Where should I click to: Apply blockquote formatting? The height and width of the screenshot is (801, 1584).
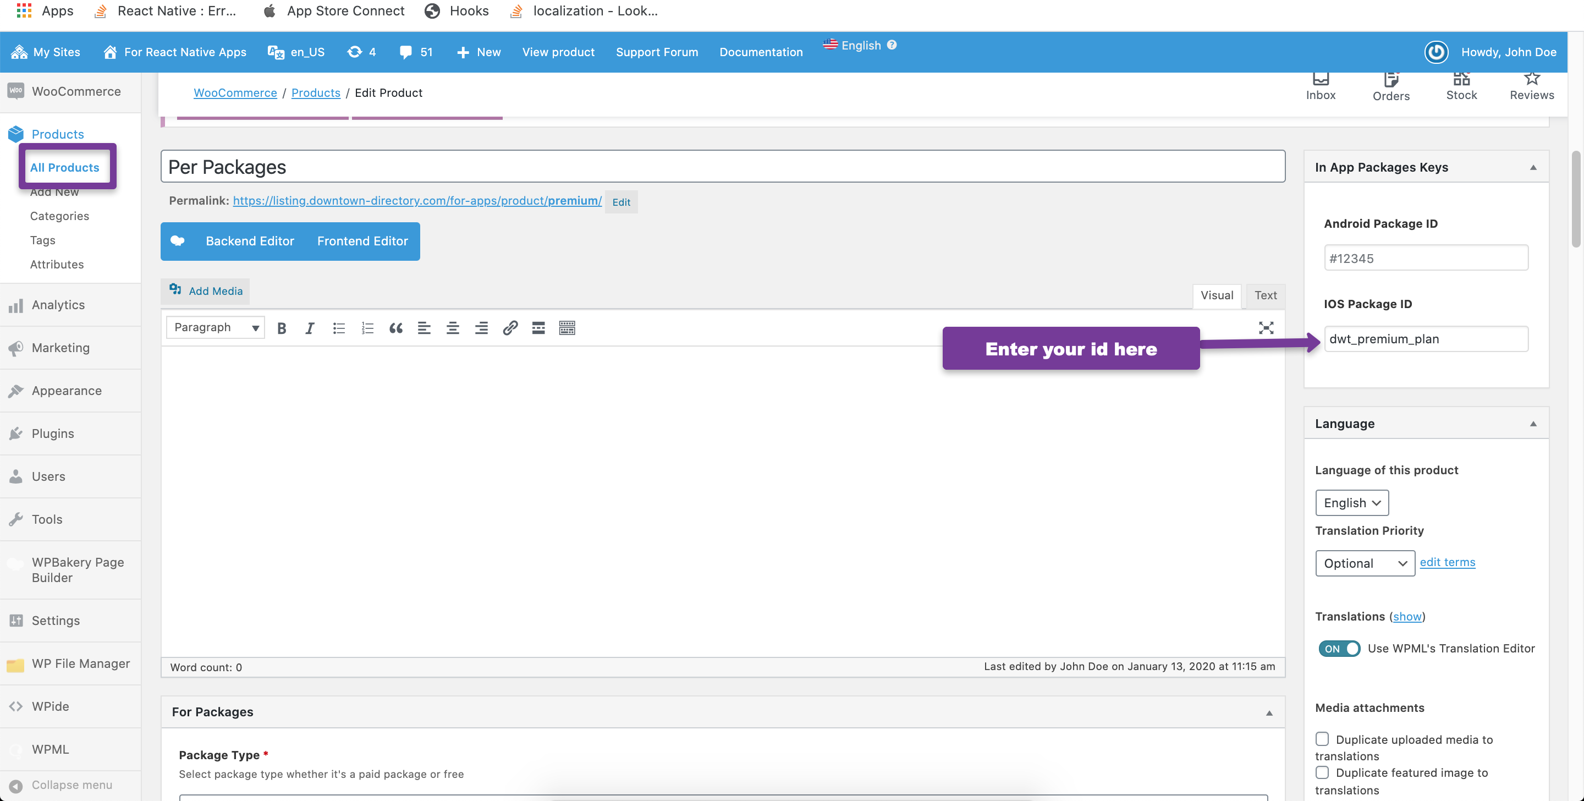tap(396, 328)
